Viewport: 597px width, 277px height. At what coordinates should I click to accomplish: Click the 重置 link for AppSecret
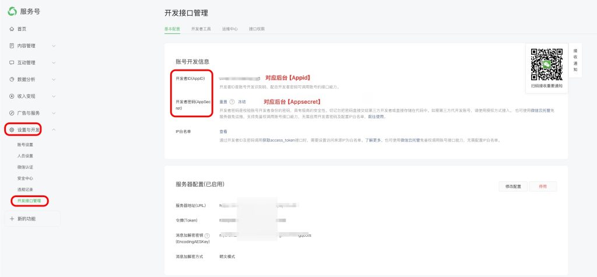point(223,101)
